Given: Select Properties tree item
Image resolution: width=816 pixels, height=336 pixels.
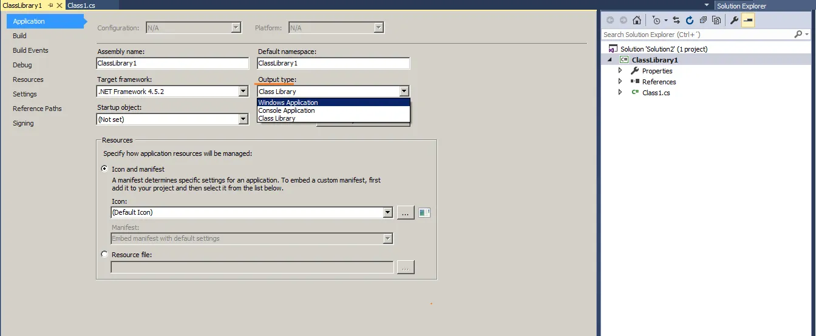Looking at the screenshot, I should [x=657, y=71].
